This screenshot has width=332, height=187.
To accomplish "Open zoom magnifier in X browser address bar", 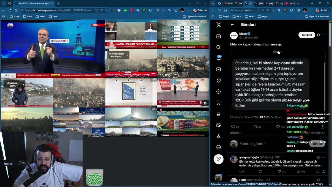I will point(263,10).
